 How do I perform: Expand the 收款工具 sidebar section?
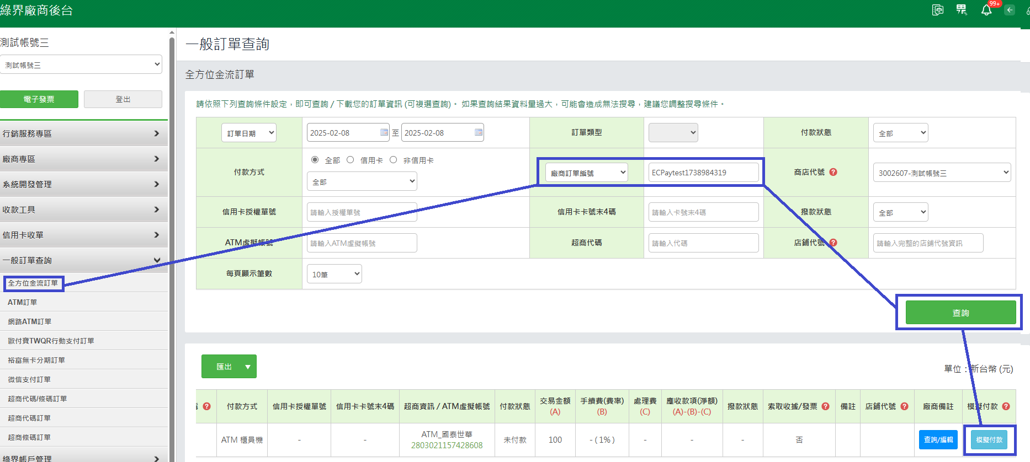click(x=83, y=209)
